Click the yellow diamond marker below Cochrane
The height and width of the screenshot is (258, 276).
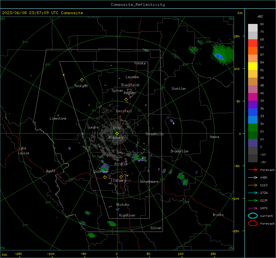tap(105, 177)
